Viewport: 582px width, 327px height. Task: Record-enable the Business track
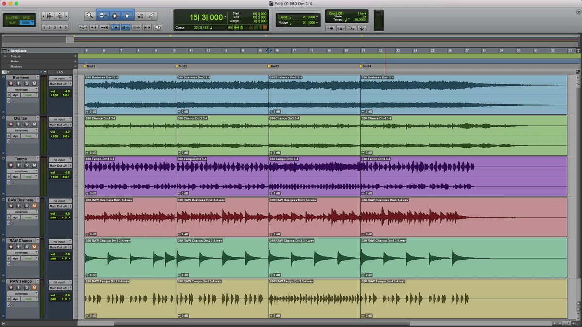click(11, 84)
